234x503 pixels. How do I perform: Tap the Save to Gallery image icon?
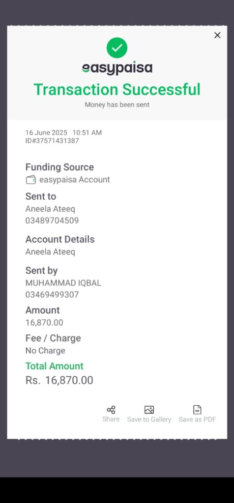149,410
